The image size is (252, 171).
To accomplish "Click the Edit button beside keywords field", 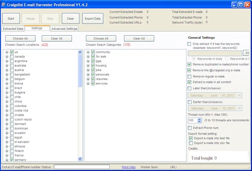I will [246, 53].
